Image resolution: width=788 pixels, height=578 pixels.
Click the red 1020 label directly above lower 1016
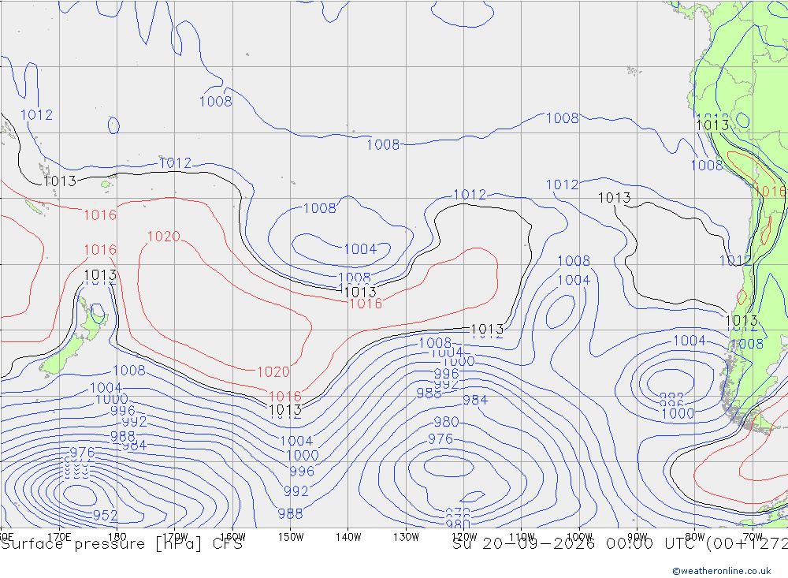click(x=273, y=372)
